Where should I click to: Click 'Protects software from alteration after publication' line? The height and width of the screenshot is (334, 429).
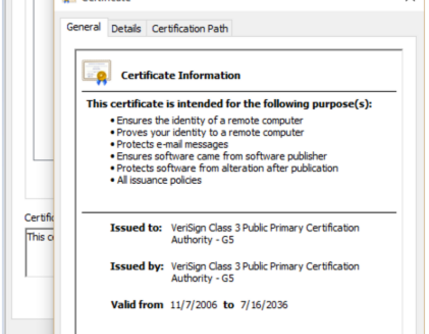click(x=228, y=168)
